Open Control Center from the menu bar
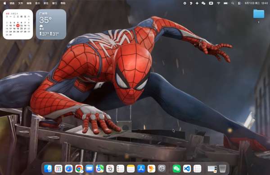This screenshot has height=175, width=270. point(239,3)
